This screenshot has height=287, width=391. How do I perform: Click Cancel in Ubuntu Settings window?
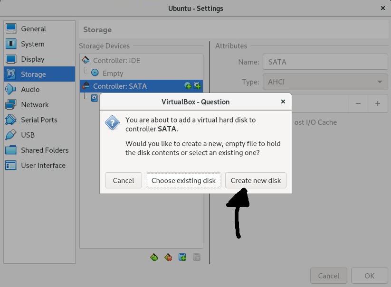[x=329, y=276]
